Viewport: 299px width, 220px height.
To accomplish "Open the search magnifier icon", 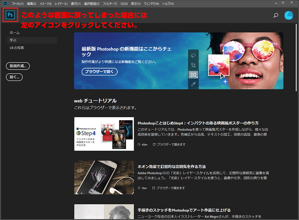I will (276, 15).
